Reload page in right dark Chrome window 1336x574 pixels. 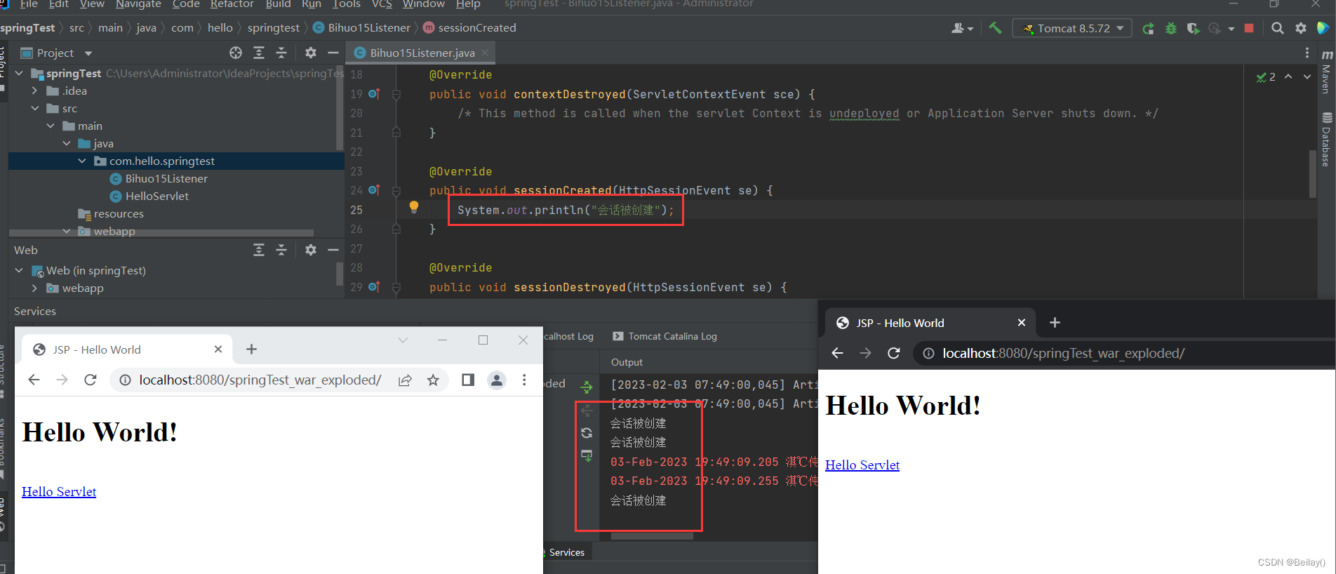pos(893,353)
